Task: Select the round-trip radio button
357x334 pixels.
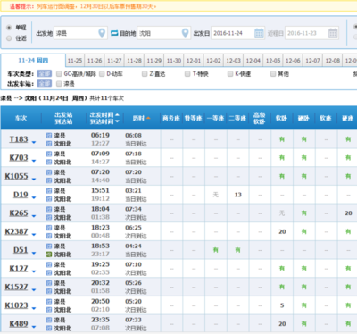Action: click(x=9, y=38)
